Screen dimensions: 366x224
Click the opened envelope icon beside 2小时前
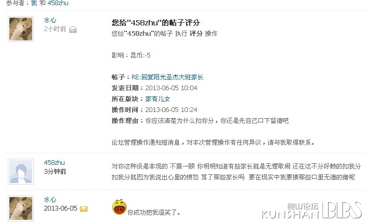[73, 30]
